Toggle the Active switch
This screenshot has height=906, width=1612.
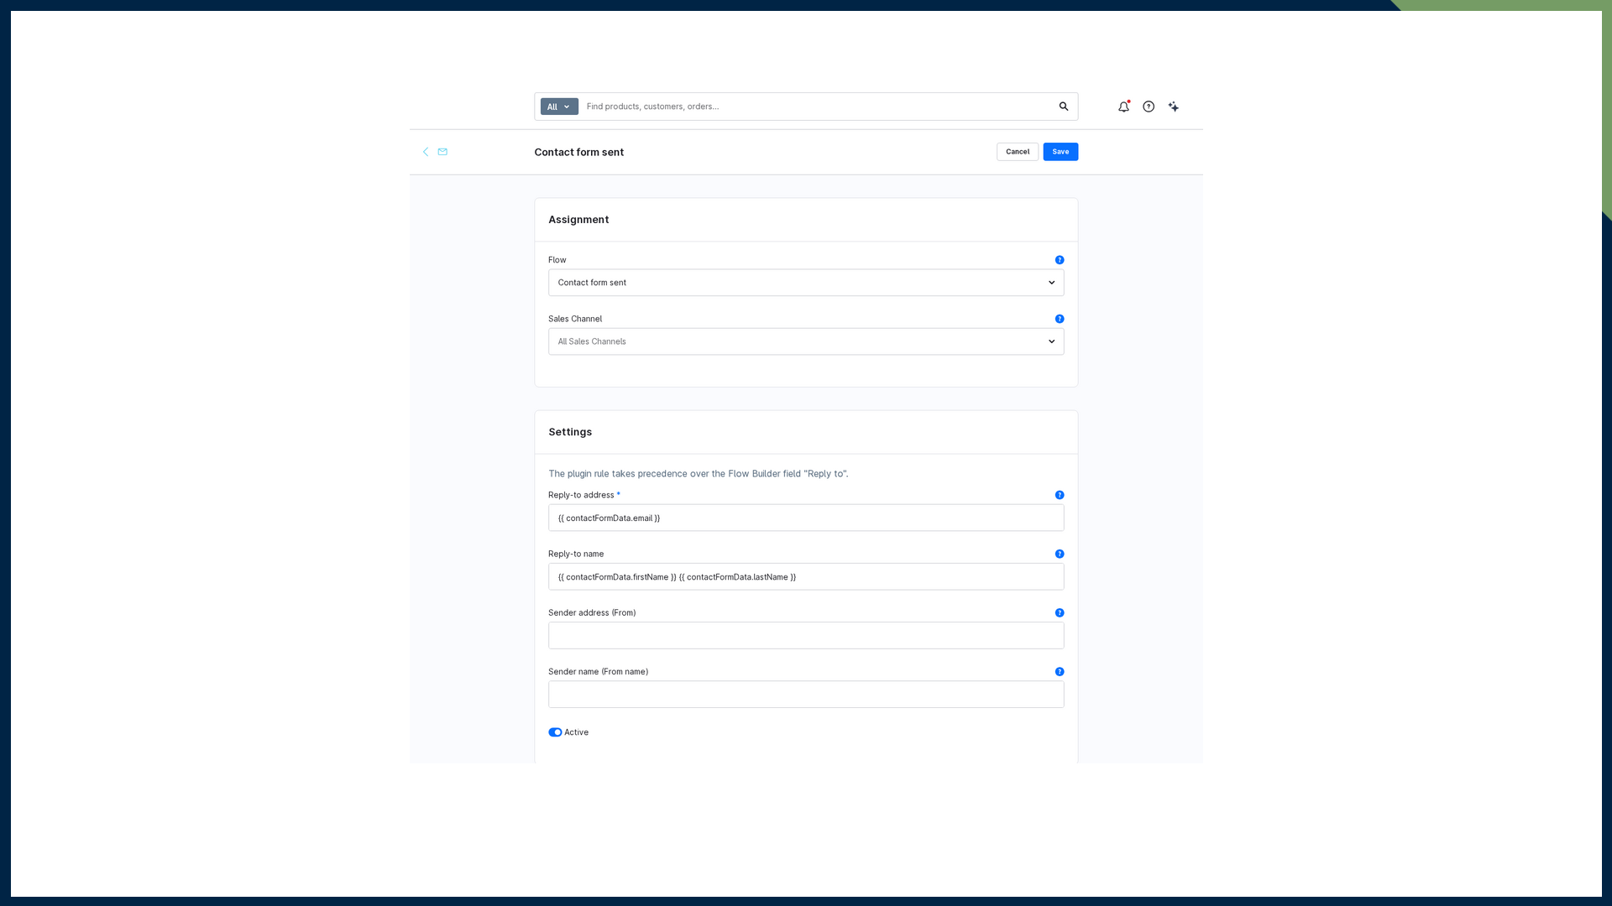tap(555, 732)
